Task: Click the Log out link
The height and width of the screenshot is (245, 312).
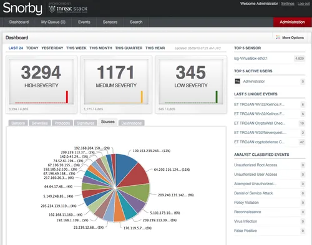Action: (303, 4)
